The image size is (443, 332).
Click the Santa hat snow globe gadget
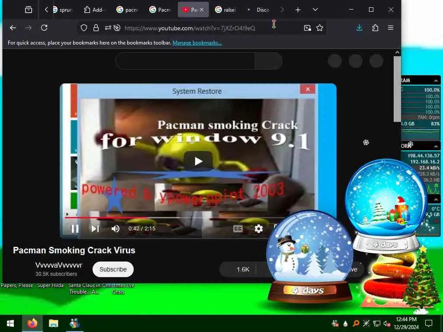[386, 205]
